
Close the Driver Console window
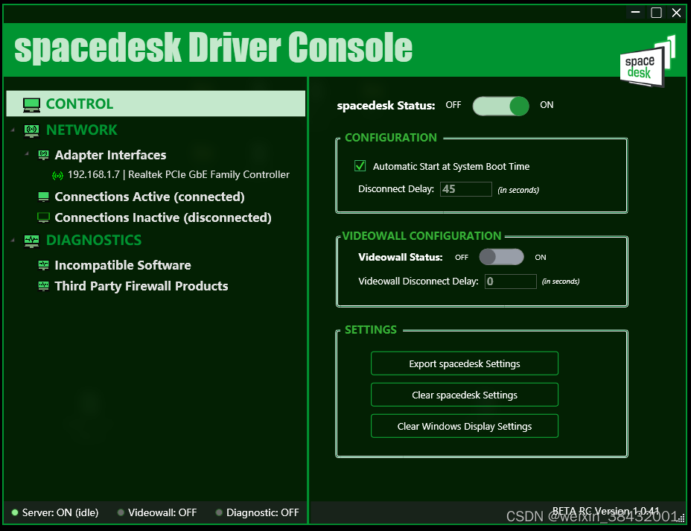676,13
